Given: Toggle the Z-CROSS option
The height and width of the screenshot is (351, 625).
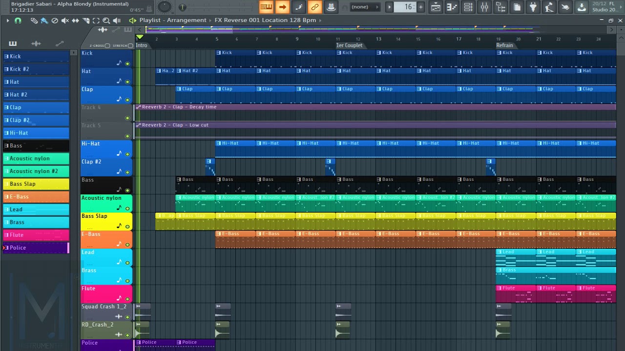Looking at the screenshot, I should coord(100,46).
